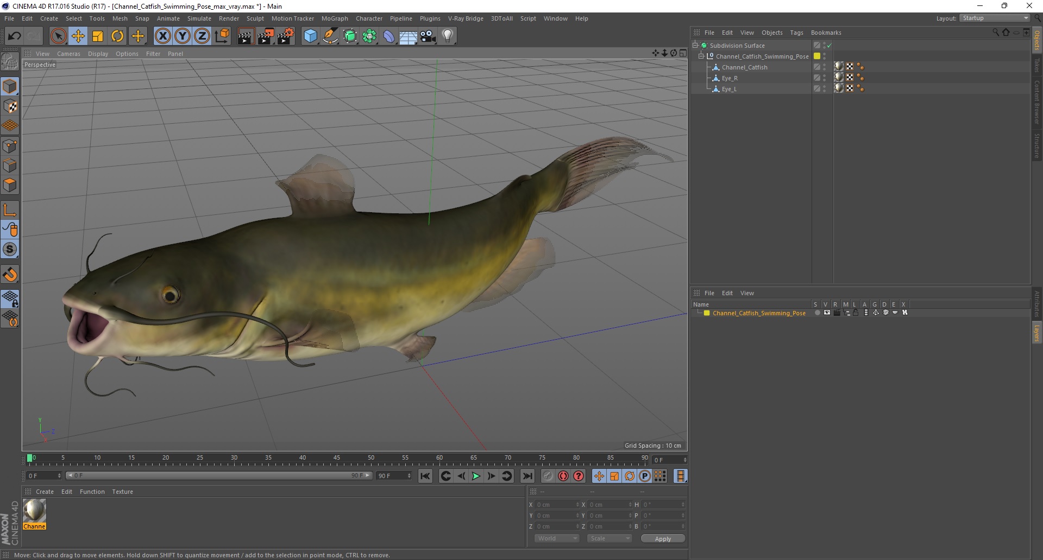Add a Cube primitive object
Viewport: 1043px width, 560px height.
[310, 36]
